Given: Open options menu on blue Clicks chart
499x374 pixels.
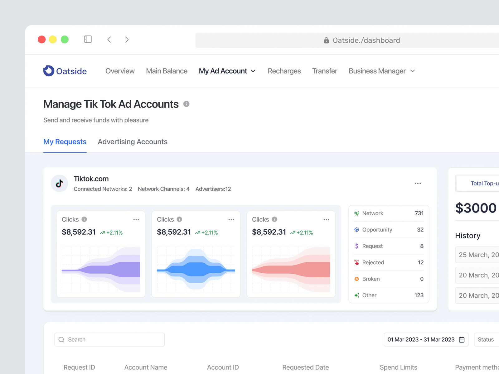Looking at the screenshot, I should (x=231, y=220).
